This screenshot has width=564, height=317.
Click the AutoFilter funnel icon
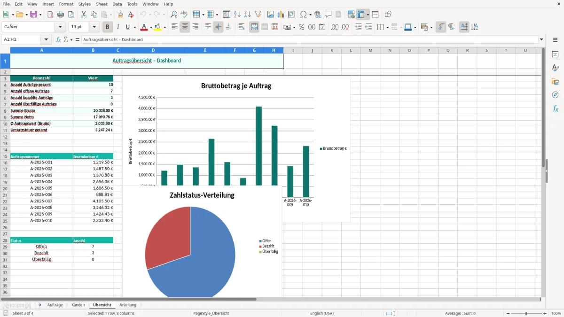tap(258, 15)
